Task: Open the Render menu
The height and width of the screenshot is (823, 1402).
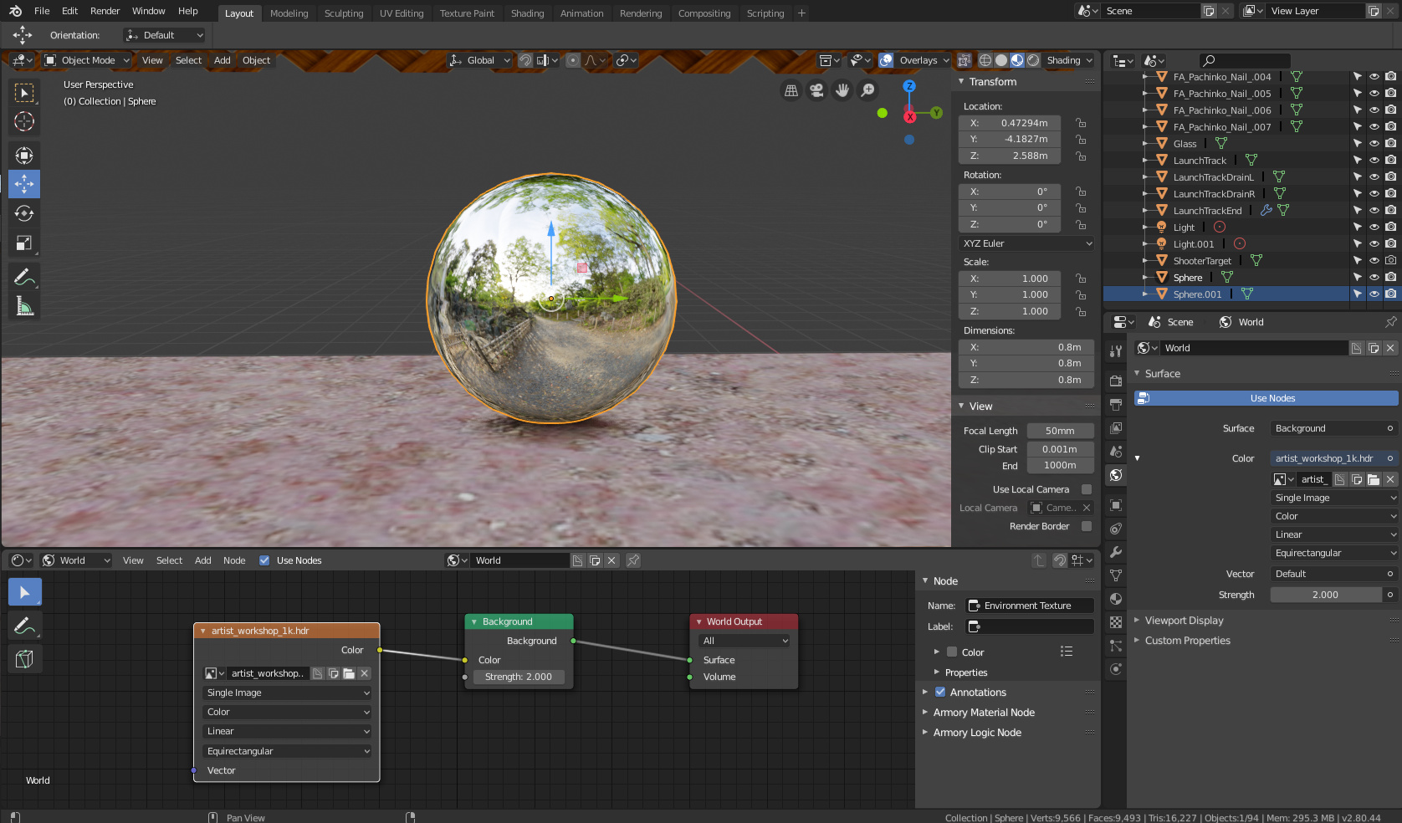Action: coord(105,11)
